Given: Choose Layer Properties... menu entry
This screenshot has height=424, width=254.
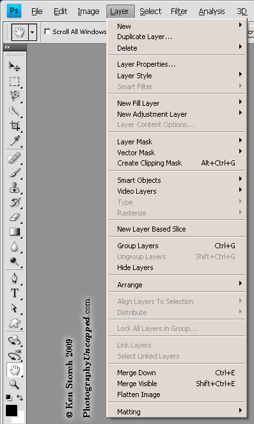Looking at the screenshot, I should point(177,64).
